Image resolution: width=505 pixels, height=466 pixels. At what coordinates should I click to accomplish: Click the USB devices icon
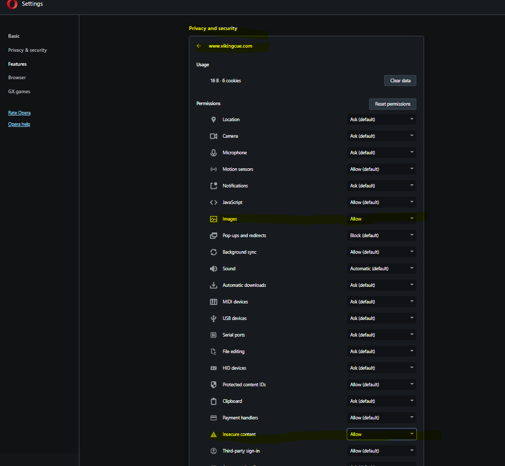(x=213, y=318)
